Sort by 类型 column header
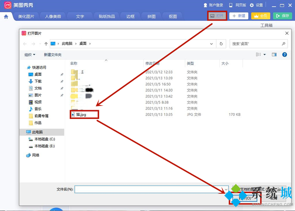Image resolution: width=295 pixels, height=211 pixels. (190, 63)
